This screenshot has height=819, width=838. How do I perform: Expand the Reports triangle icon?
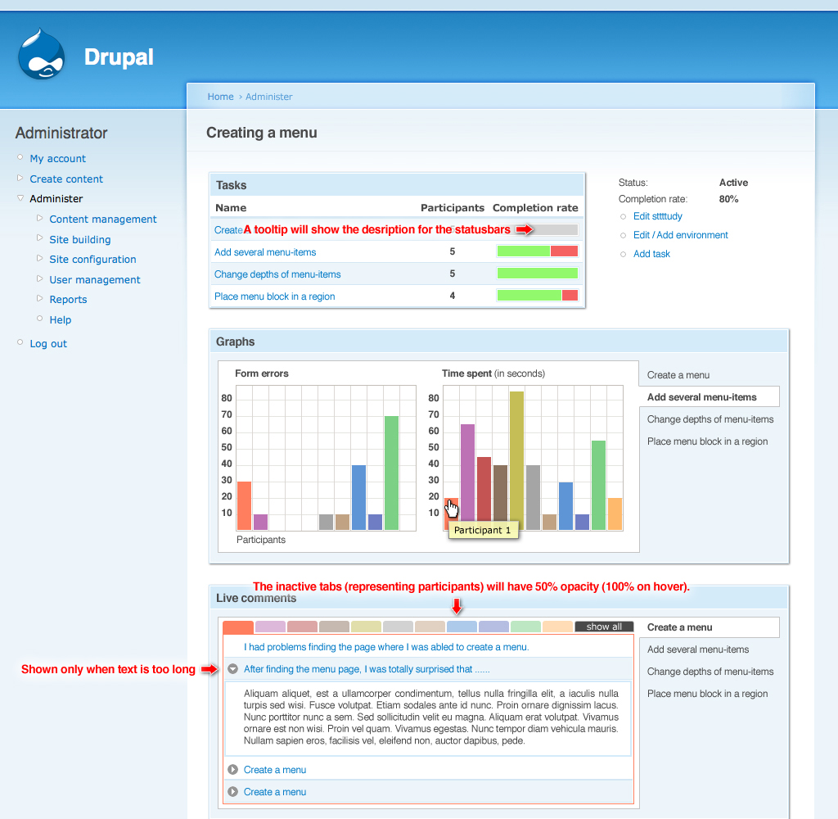39,298
